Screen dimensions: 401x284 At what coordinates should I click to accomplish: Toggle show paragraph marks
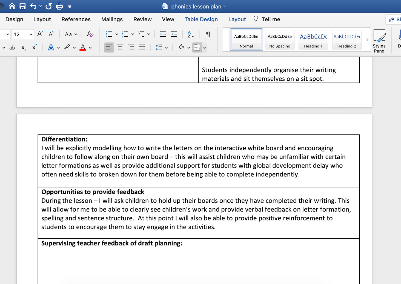(208, 34)
